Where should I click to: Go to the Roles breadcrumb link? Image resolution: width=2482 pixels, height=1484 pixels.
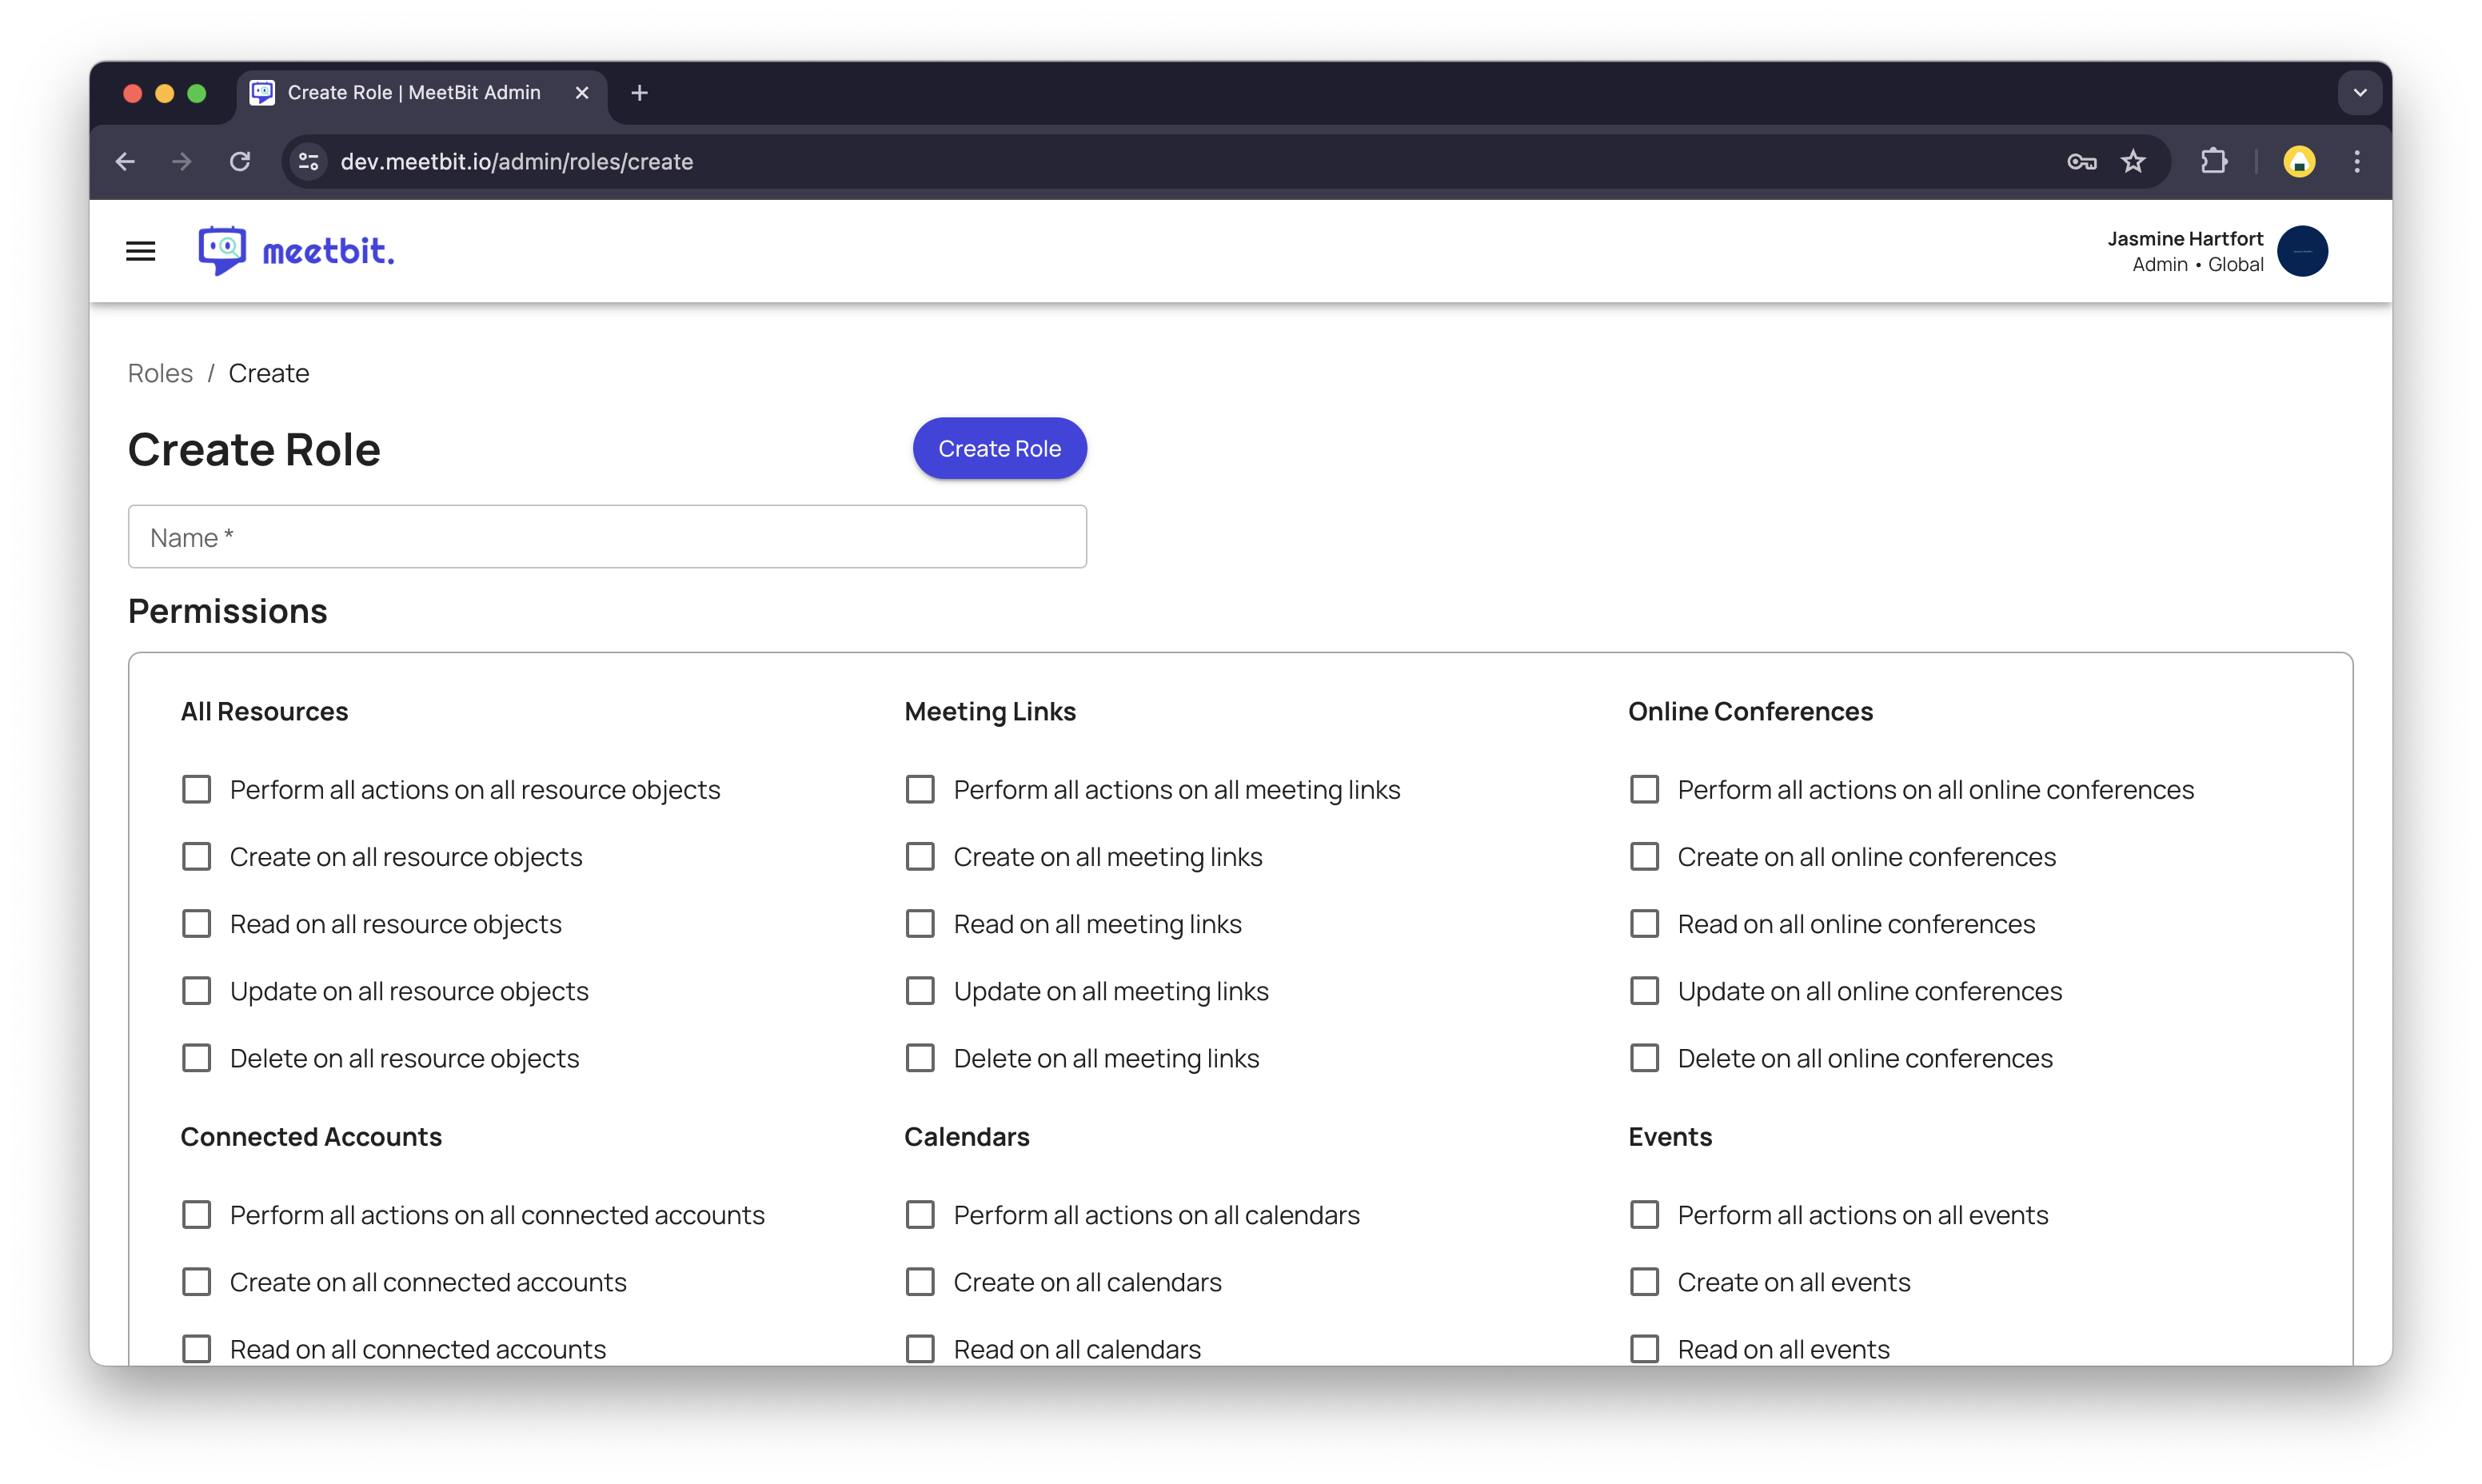[160, 373]
